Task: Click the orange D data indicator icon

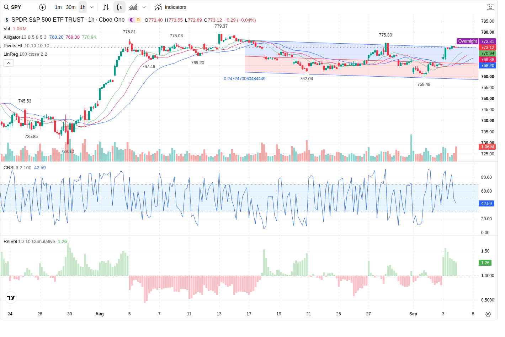Action: (138, 20)
